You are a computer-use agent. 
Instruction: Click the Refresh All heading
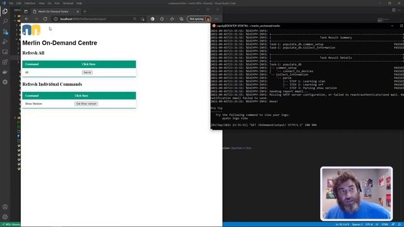(x=33, y=53)
